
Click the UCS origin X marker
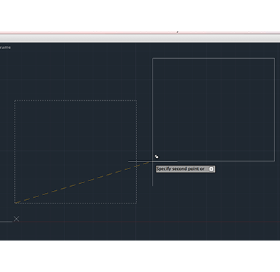pyautogui.click(x=16, y=219)
